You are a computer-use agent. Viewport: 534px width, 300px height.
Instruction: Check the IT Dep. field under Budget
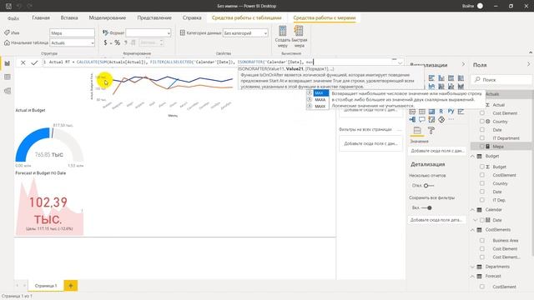(482, 200)
